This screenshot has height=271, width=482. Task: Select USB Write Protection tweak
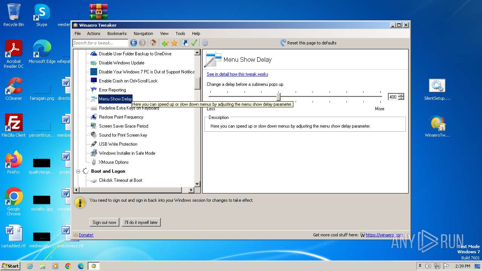118,144
